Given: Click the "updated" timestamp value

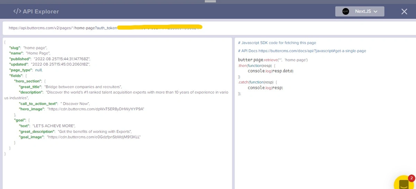Looking at the screenshot, I should [60, 64].
